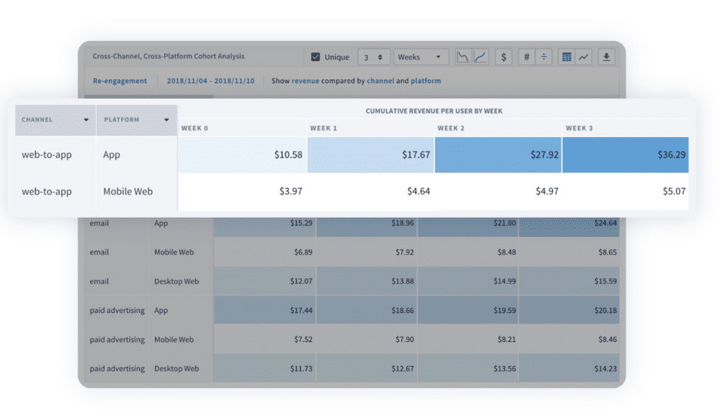The width and height of the screenshot is (727, 420).
Task: Download the cohort data
Action: point(606,56)
